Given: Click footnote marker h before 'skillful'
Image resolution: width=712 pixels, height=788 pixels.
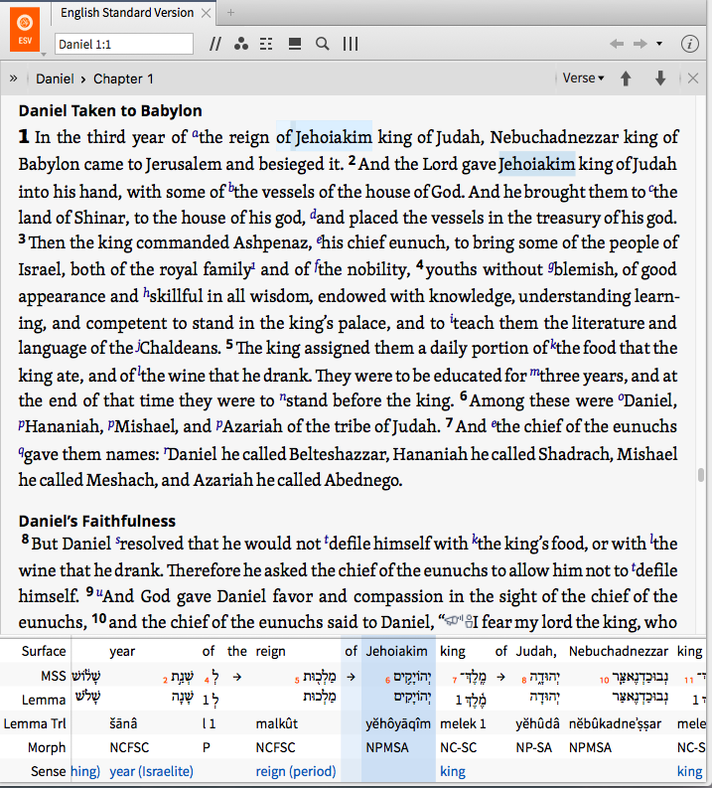Looking at the screenshot, I should (x=146, y=293).
